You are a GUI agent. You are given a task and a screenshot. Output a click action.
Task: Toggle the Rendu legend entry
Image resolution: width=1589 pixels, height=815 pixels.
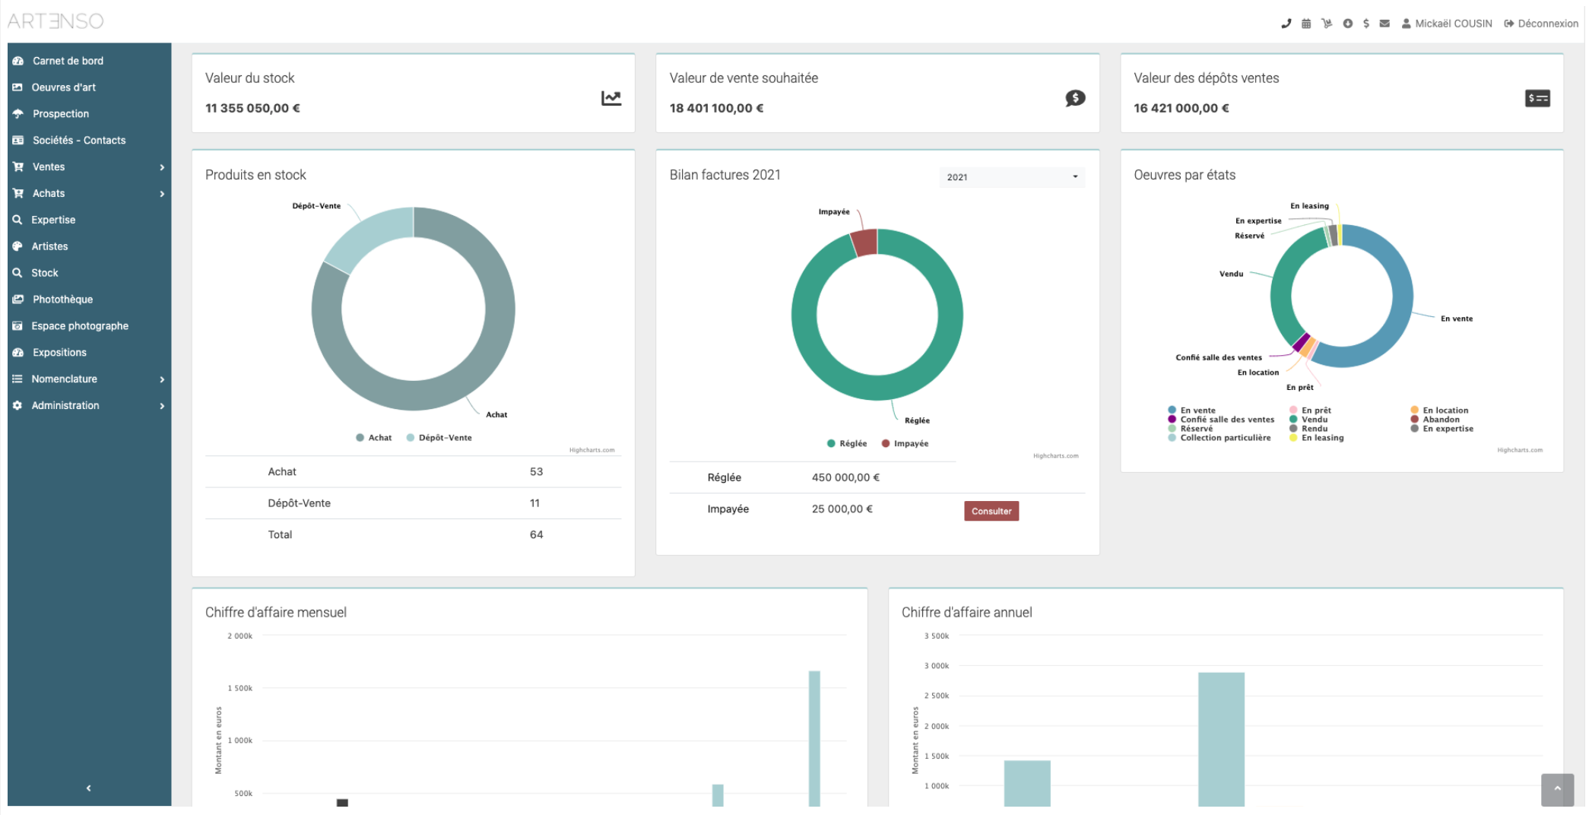click(x=1308, y=429)
